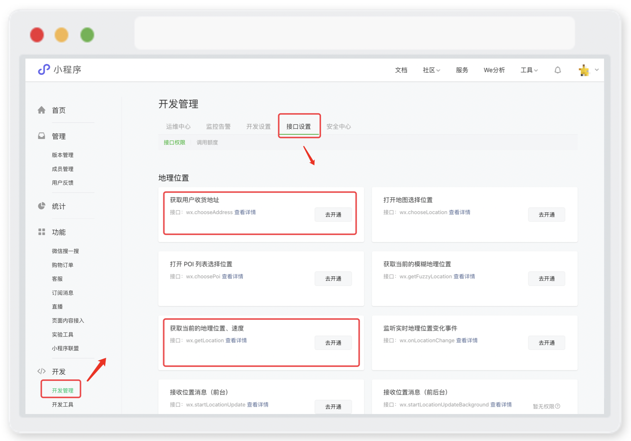
Task: Click 去开通 for wx.choosePoi
Action: 333,278
